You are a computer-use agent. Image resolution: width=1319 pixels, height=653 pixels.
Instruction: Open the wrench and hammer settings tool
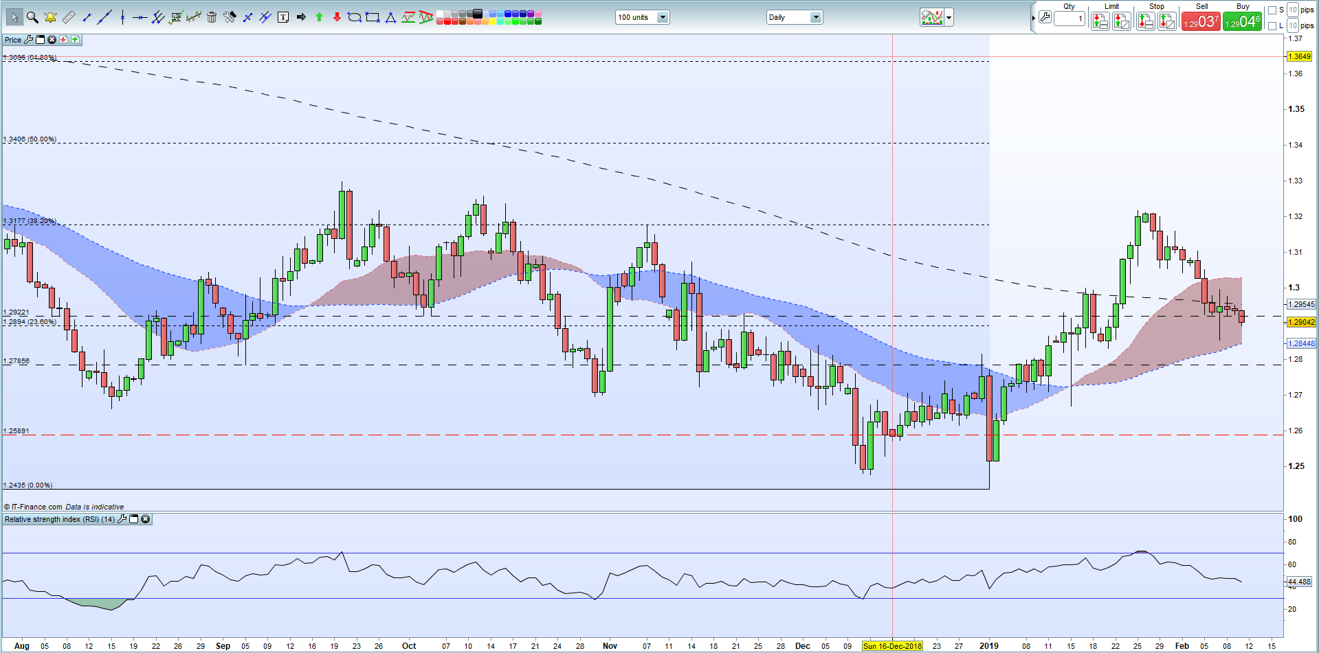click(230, 17)
